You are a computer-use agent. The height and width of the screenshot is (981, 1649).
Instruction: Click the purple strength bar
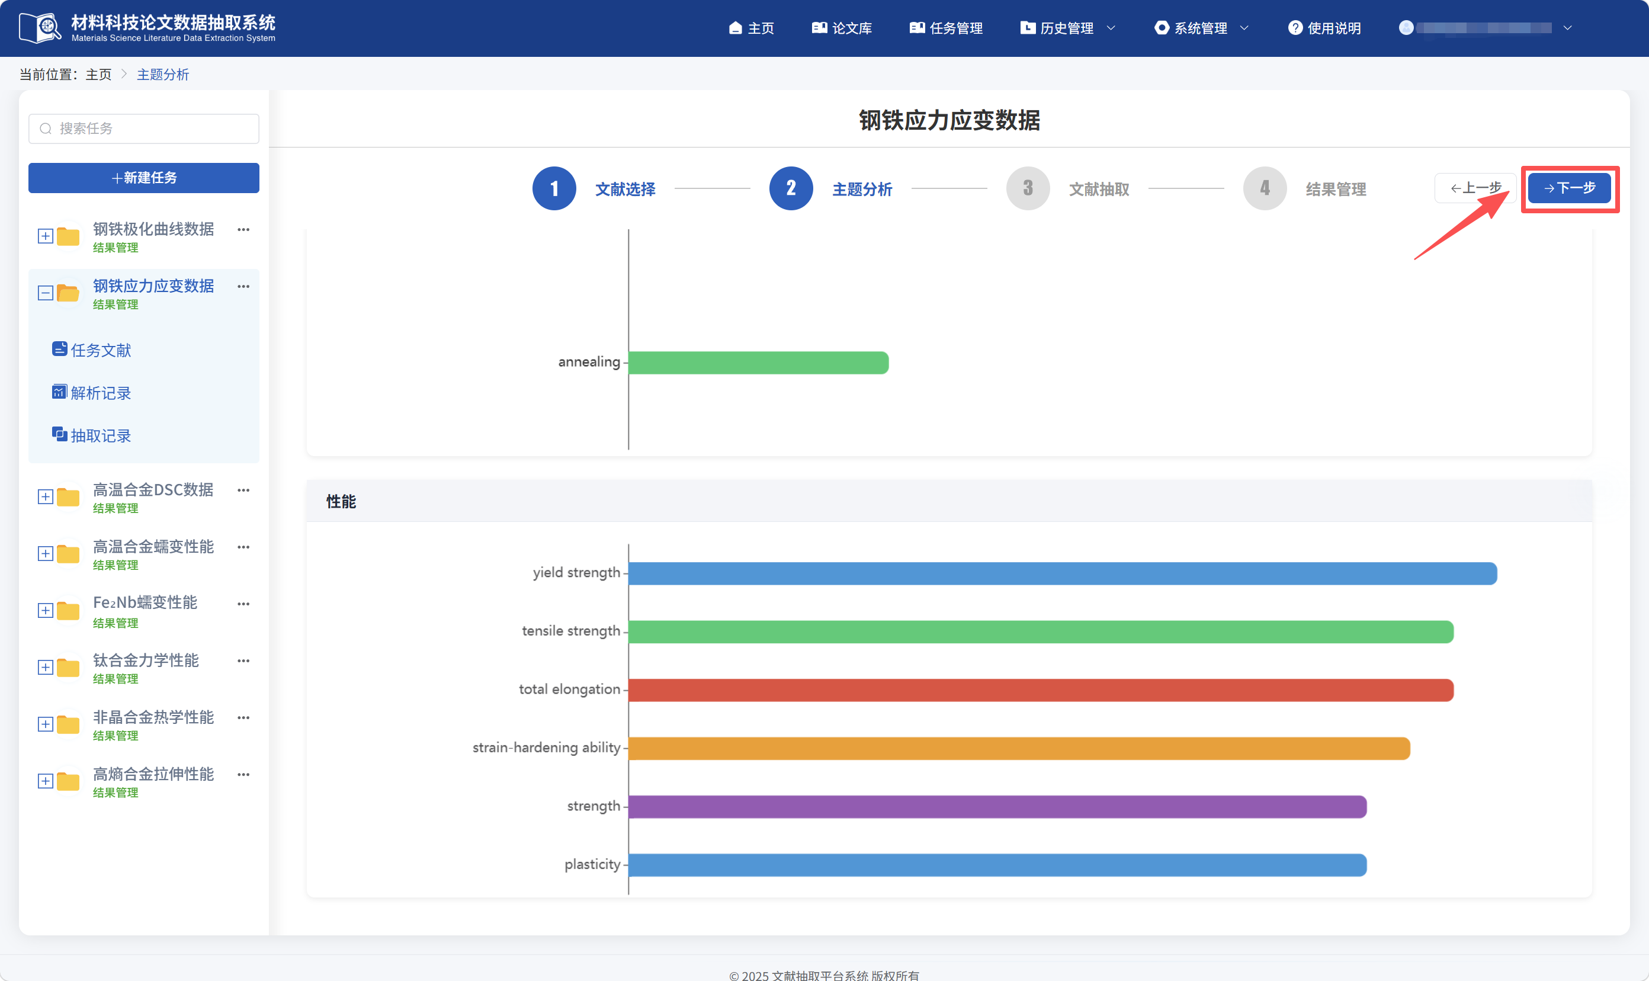click(997, 806)
